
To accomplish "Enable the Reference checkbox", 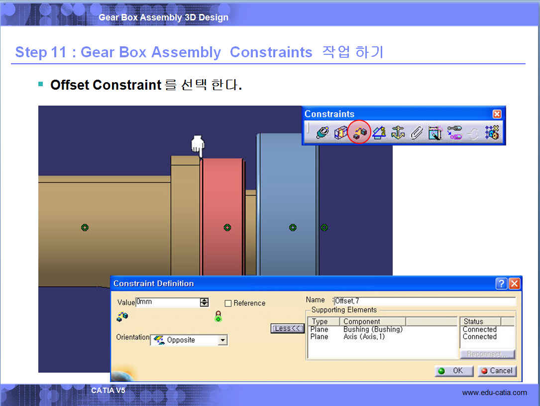I will point(228,303).
